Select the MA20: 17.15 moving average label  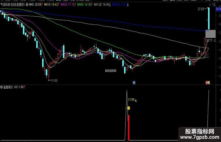68,5
